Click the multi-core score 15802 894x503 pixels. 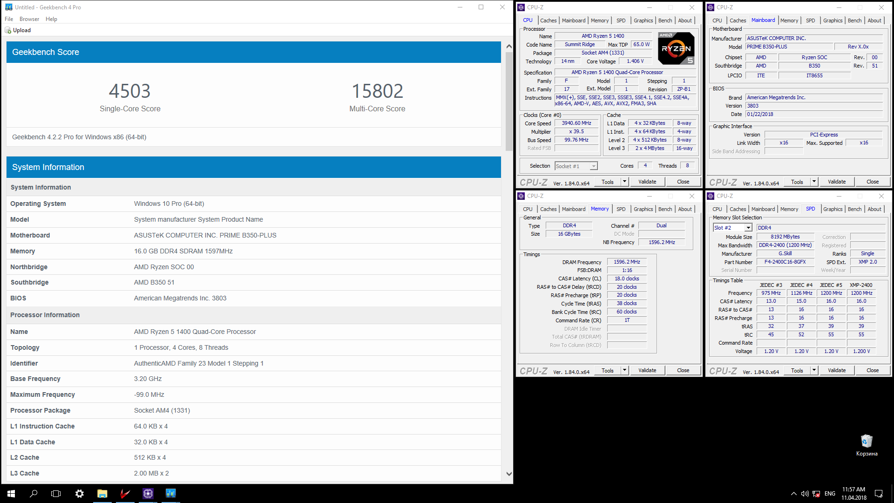[x=377, y=91]
